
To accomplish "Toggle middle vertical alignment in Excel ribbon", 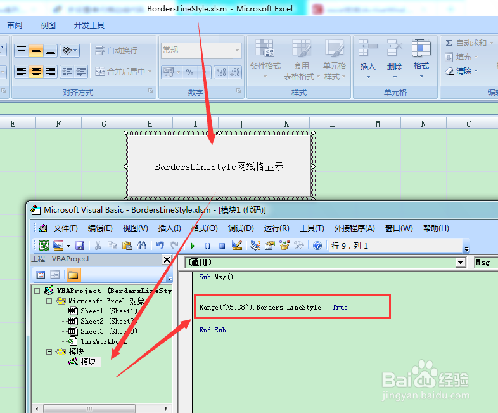I will click(36, 51).
